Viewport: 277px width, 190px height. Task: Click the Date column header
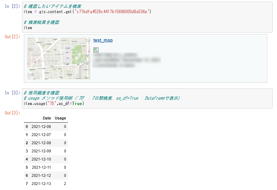[x=47, y=118]
